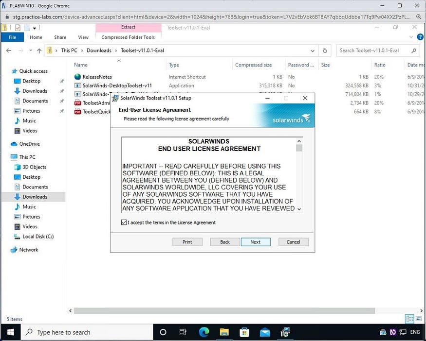The height and width of the screenshot is (341, 426).
Task: Click the Back button in setup
Action: pos(225,242)
